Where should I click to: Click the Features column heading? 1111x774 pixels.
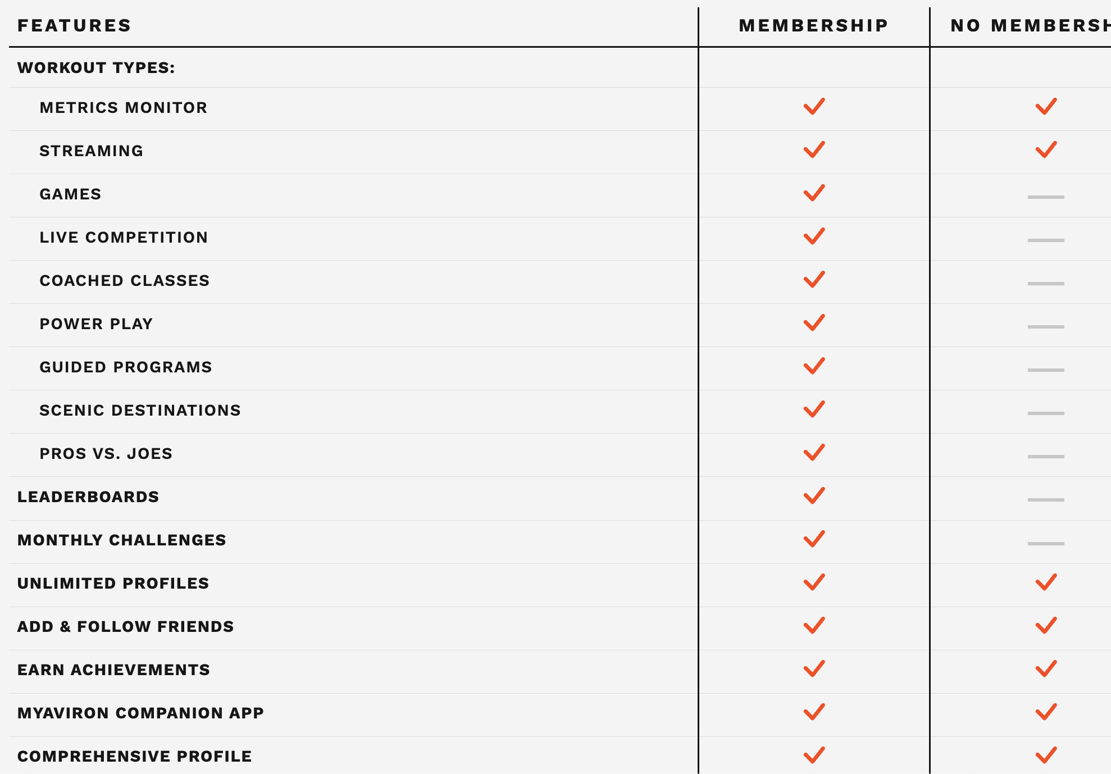[74, 26]
